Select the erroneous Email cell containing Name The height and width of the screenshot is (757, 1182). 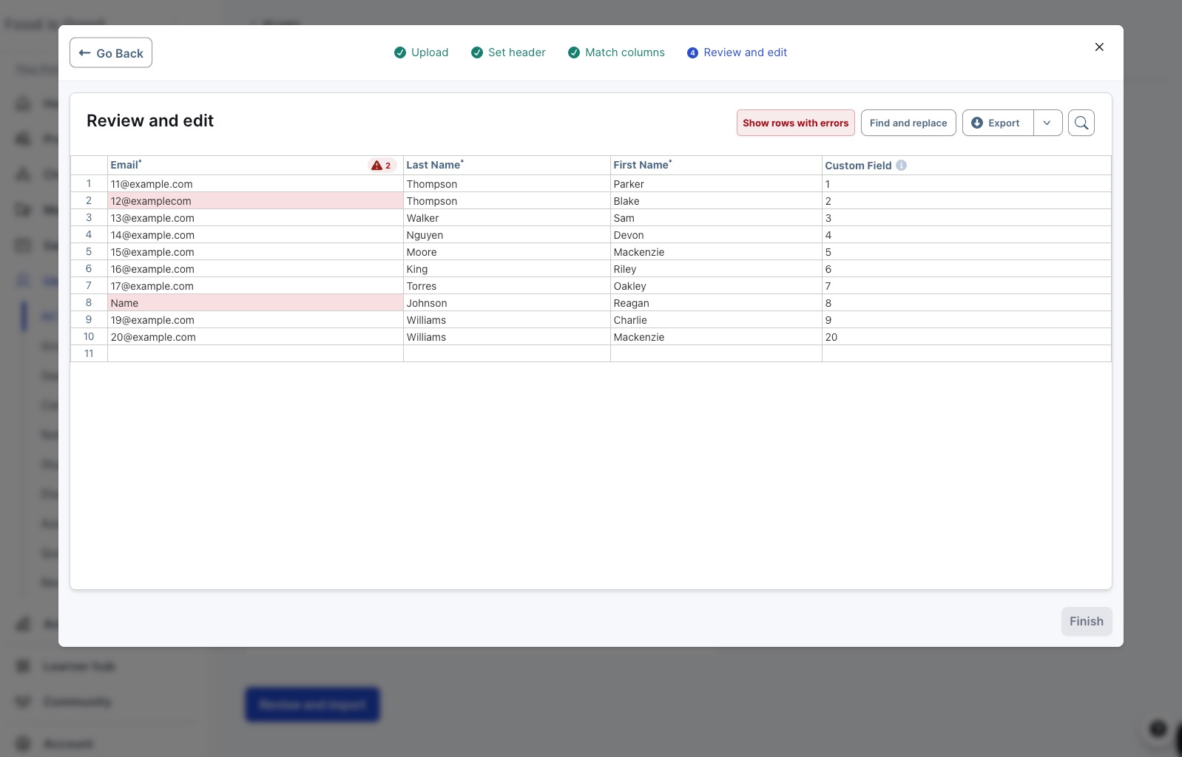pos(255,303)
